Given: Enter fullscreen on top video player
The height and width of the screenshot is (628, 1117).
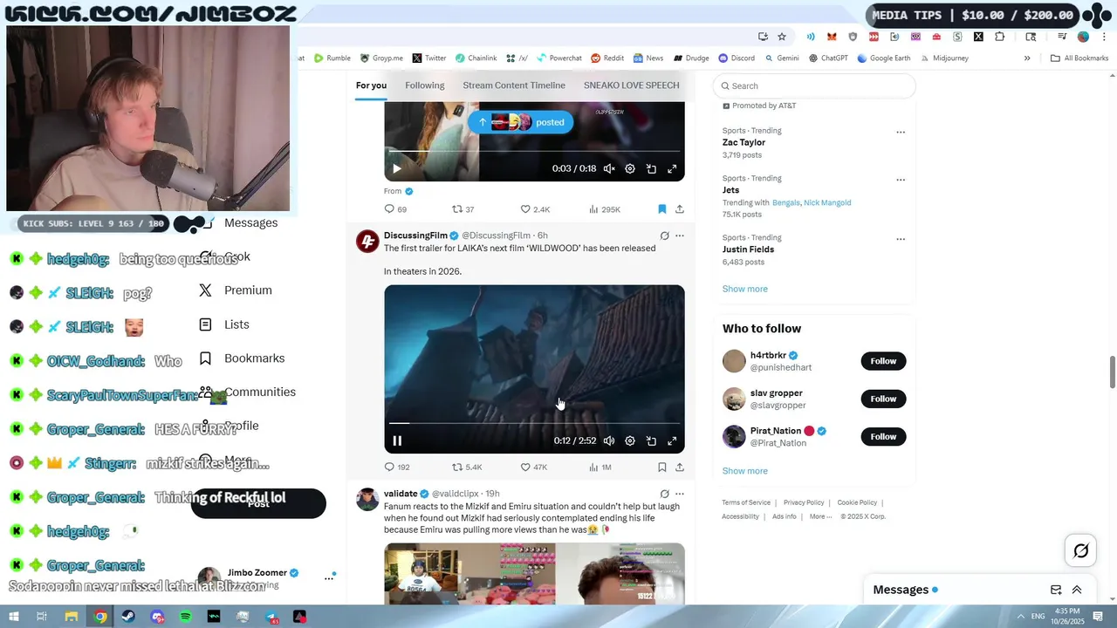Looking at the screenshot, I should click(x=672, y=168).
